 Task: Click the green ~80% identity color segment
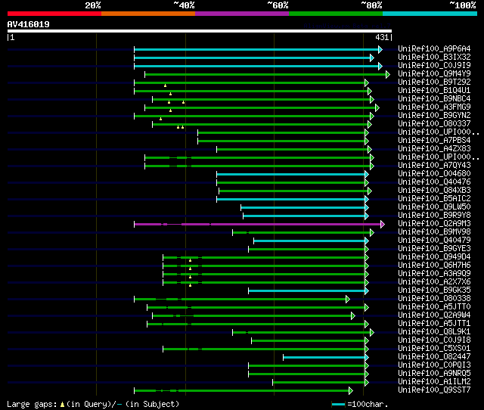pyautogui.click(x=336, y=14)
